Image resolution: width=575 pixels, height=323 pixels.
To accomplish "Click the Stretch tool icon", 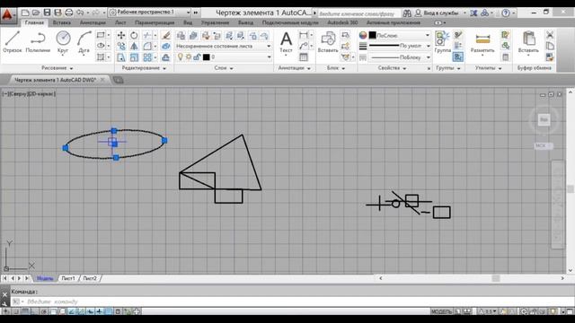I will (121, 57).
